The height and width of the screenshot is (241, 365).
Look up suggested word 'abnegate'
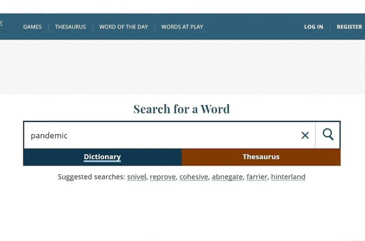[227, 177]
